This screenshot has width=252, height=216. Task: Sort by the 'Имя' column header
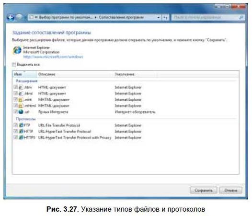(x=24, y=74)
